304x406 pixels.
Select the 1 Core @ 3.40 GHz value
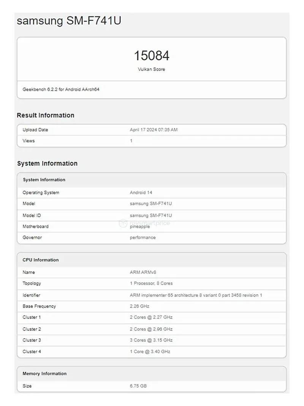(x=150, y=352)
